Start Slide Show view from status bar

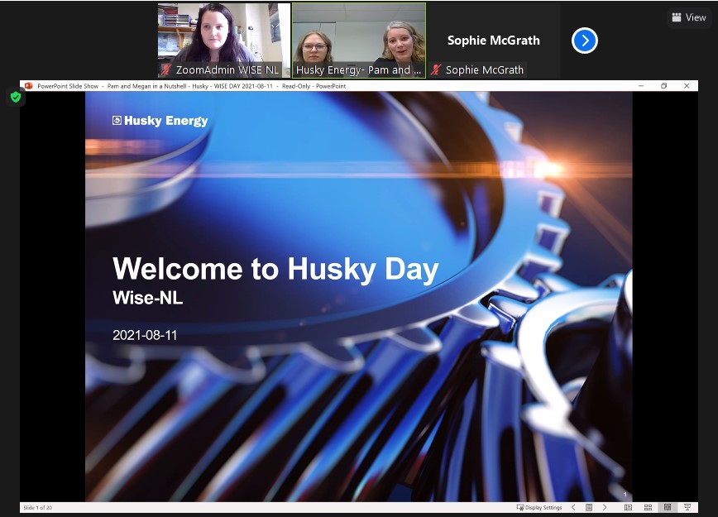pos(687,507)
